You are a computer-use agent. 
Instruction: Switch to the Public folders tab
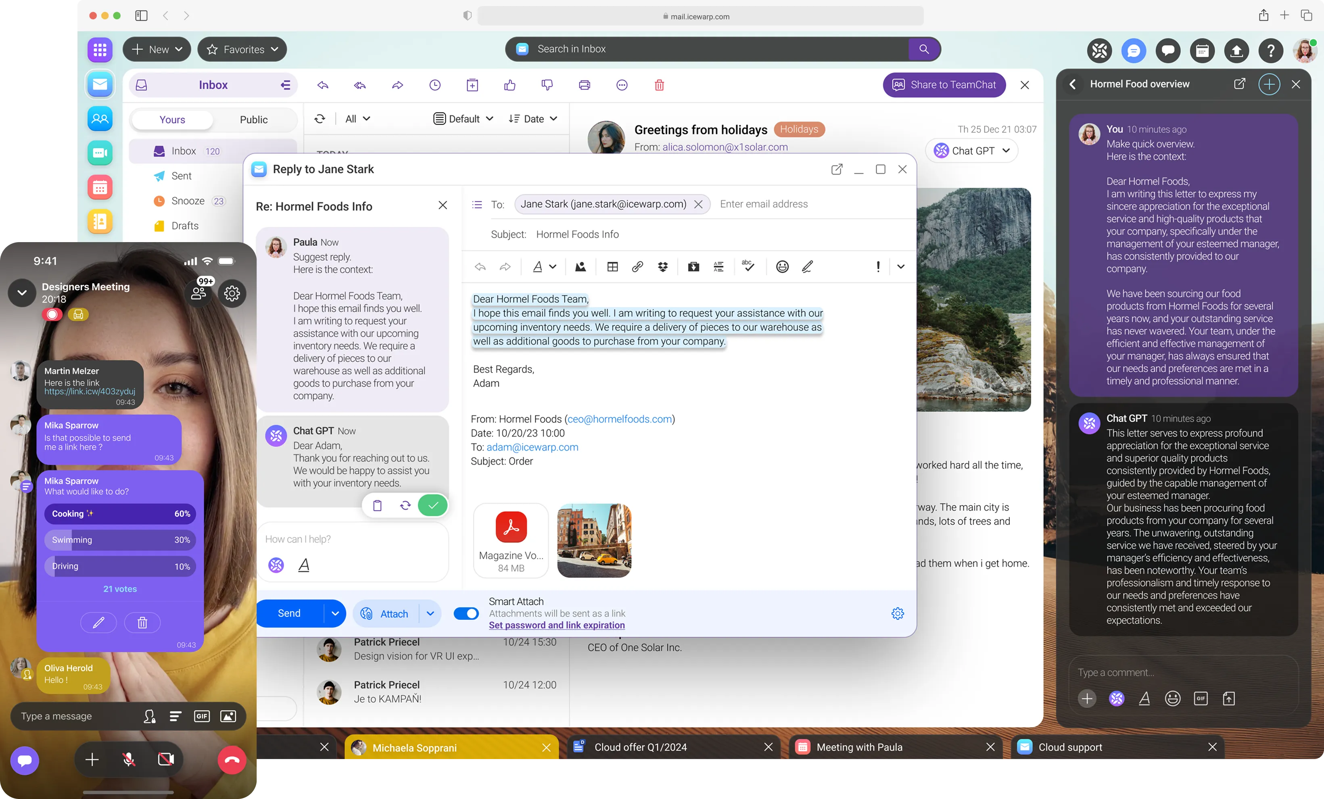[x=253, y=119]
